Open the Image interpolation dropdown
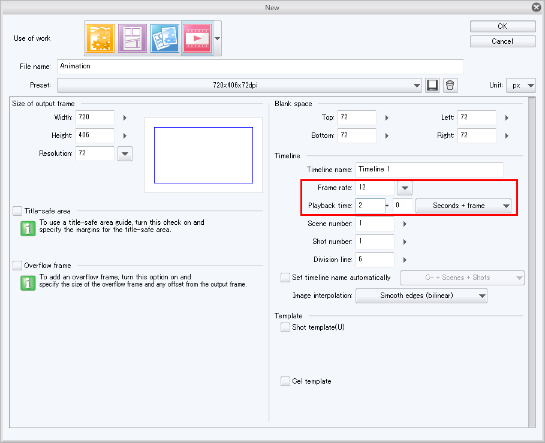The image size is (545, 443). click(421, 296)
